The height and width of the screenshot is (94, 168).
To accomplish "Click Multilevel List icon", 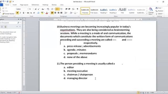I will click(61, 9).
